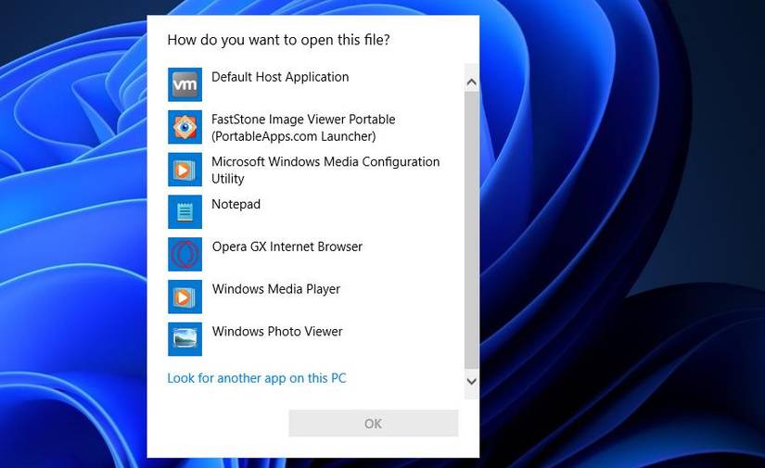Choose Opera GX Internet Browser label
Viewport: 765px width, 468px height.
point(287,247)
